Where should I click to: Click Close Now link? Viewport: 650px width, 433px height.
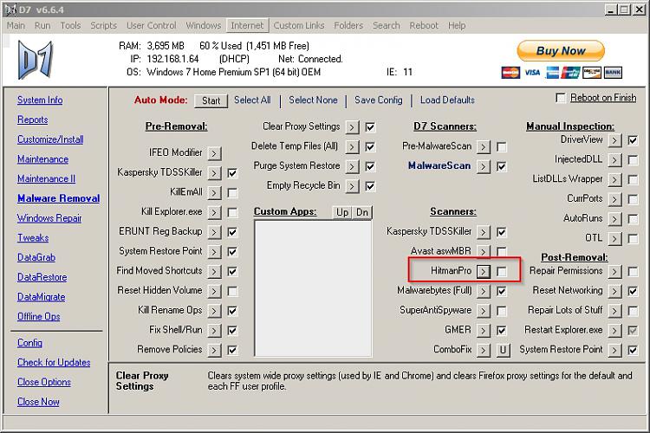(x=38, y=402)
